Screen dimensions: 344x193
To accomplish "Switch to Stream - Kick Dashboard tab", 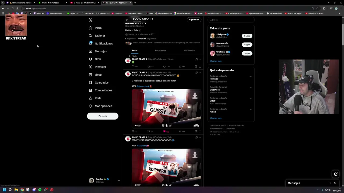I will point(52,3).
